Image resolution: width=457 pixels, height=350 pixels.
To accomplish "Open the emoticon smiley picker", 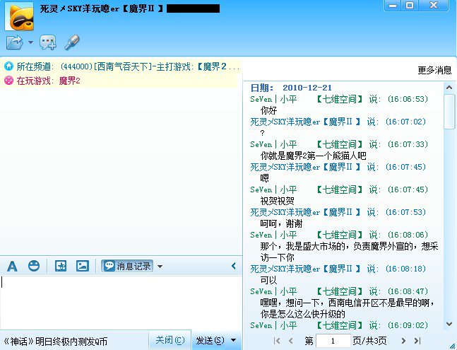I will tap(33, 266).
